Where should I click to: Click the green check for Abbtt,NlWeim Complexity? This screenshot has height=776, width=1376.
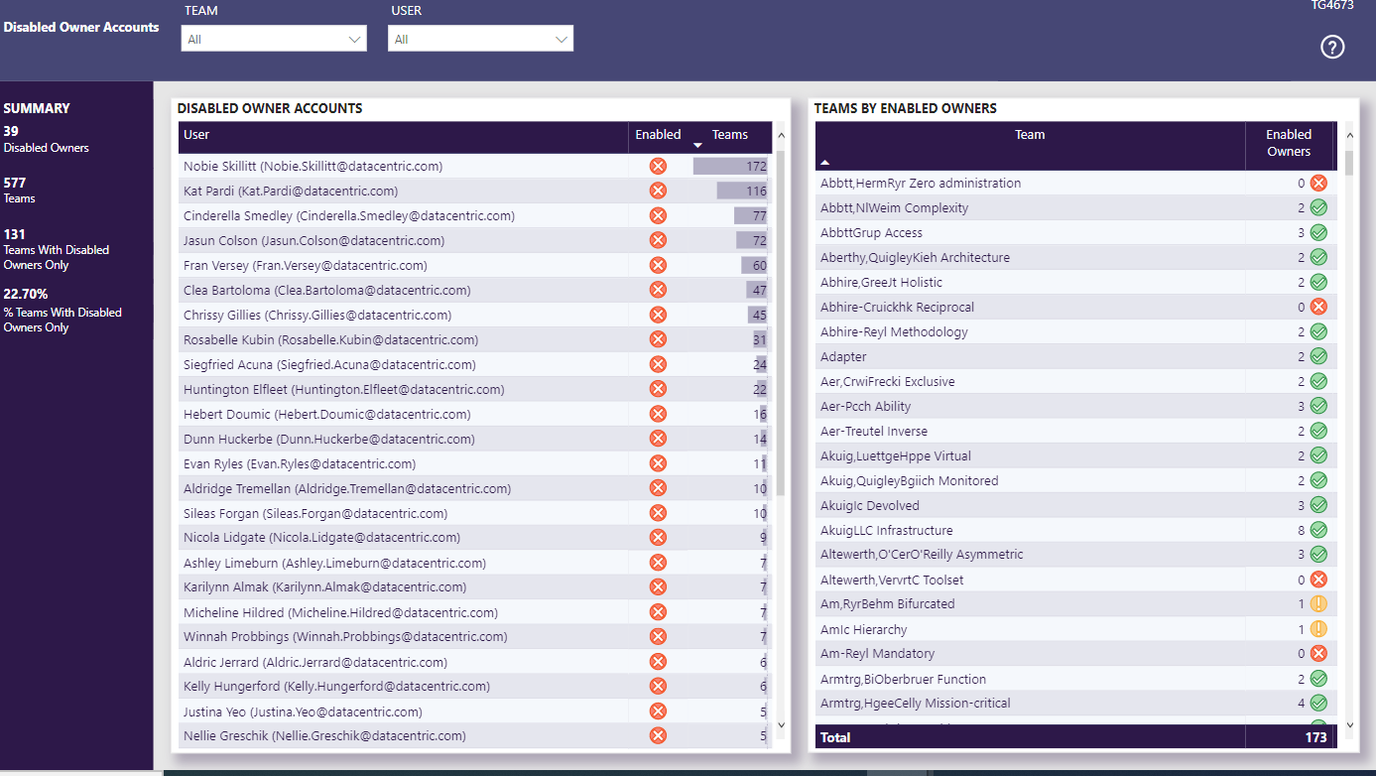(1318, 207)
